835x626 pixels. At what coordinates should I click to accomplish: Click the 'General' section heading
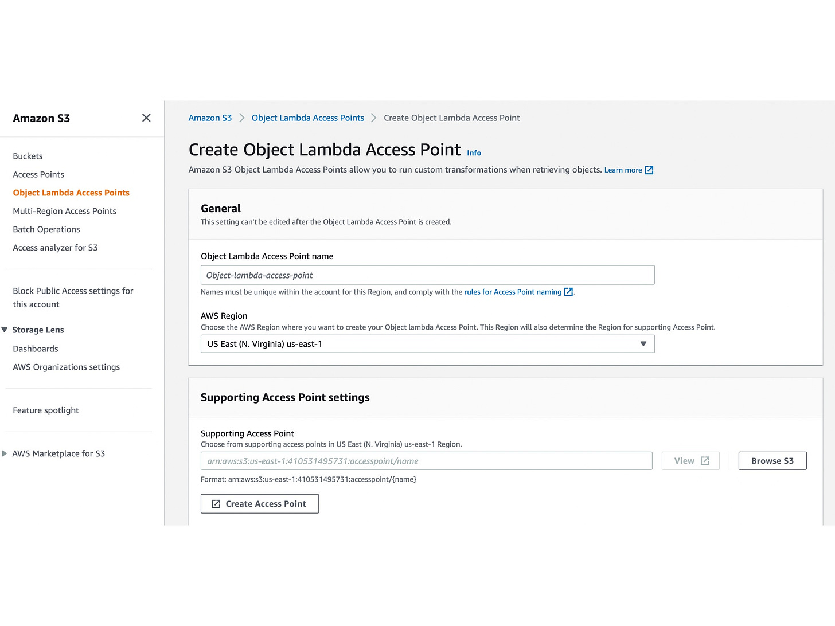click(x=221, y=209)
